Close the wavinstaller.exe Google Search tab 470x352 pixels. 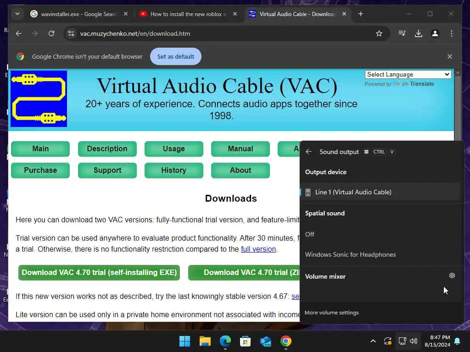pos(126,14)
